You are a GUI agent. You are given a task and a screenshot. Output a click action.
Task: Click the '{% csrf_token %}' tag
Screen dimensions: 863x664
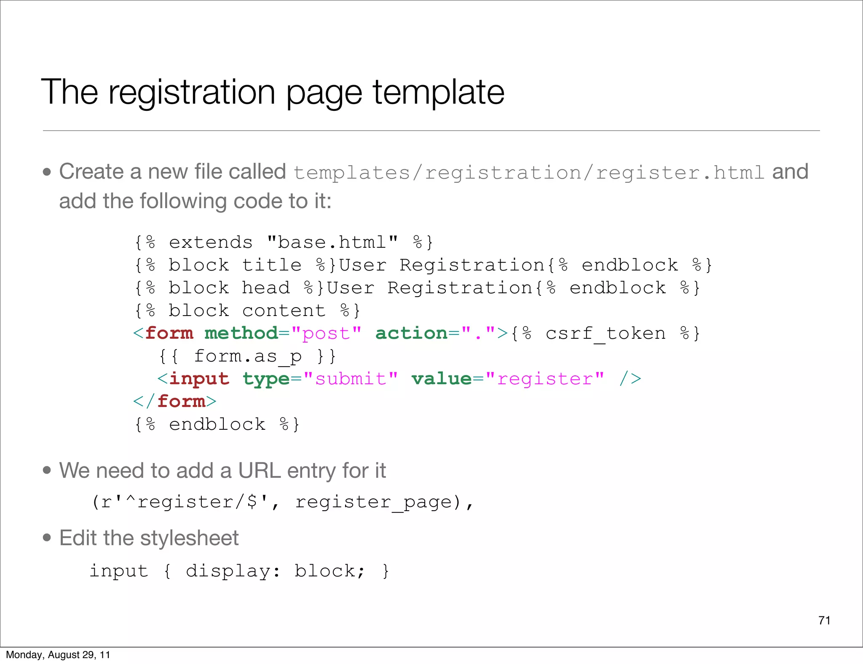pyautogui.click(x=605, y=333)
